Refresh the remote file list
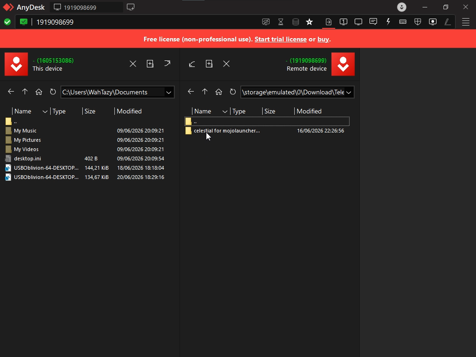This screenshot has width=476, height=357. click(x=233, y=92)
